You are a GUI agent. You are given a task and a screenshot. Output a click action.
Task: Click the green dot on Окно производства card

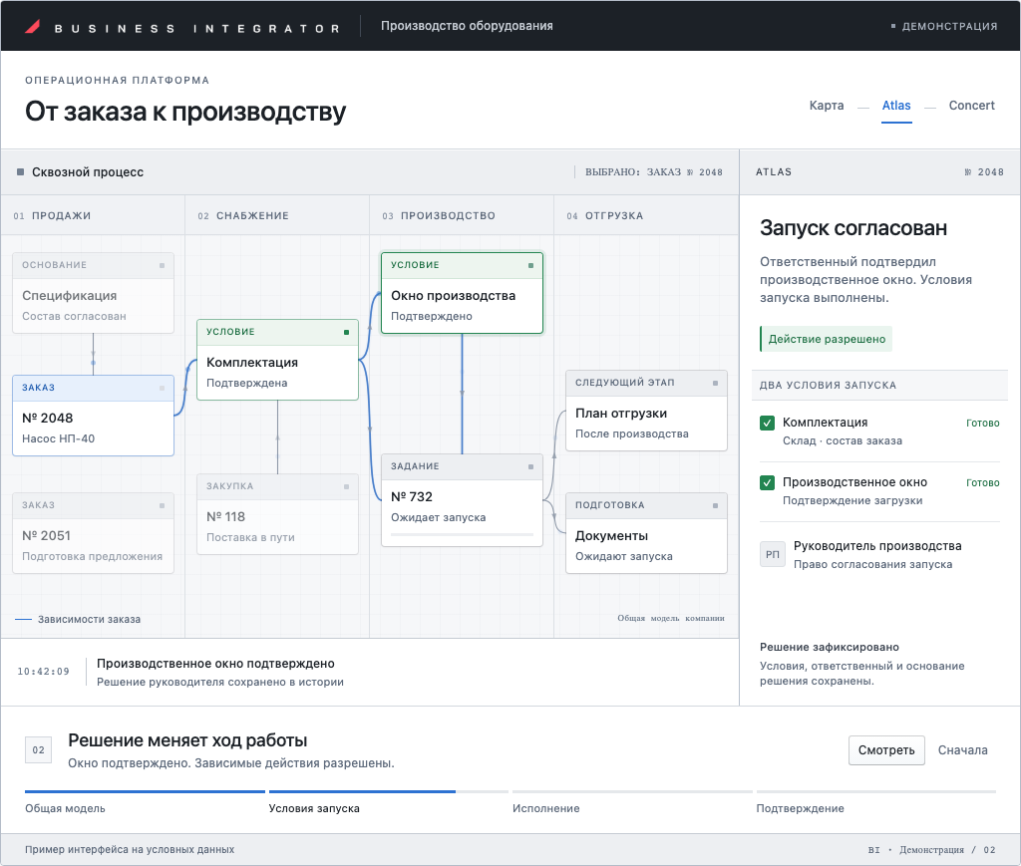tap(530, 265)
